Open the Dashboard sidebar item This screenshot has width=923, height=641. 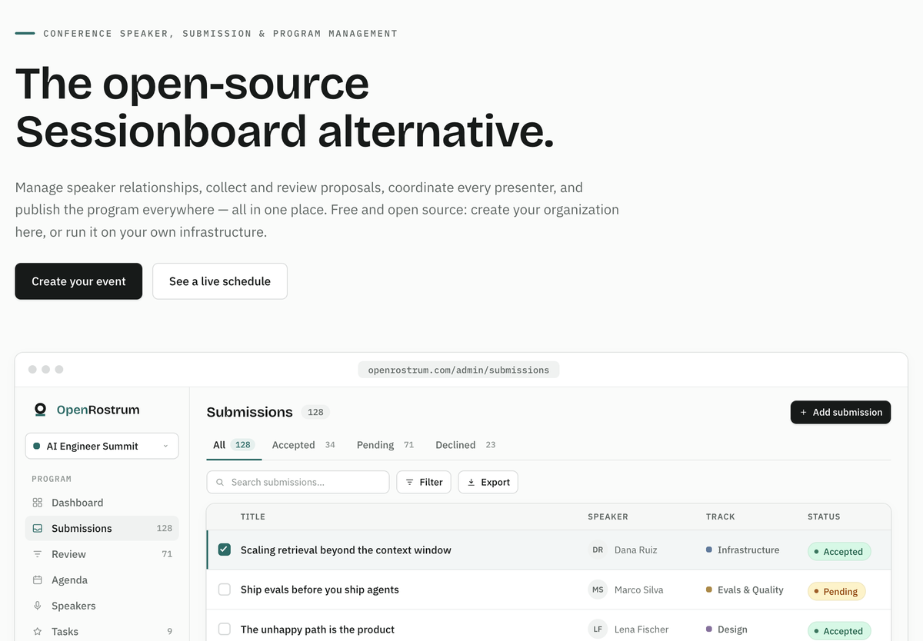pos(102,503)
